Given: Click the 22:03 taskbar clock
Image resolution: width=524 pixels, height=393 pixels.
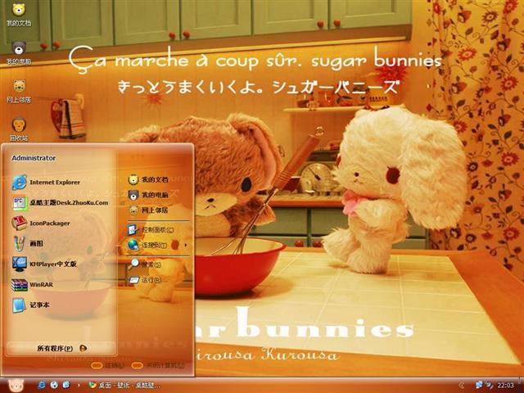Looking at the screenshot, I should [506, 386].
